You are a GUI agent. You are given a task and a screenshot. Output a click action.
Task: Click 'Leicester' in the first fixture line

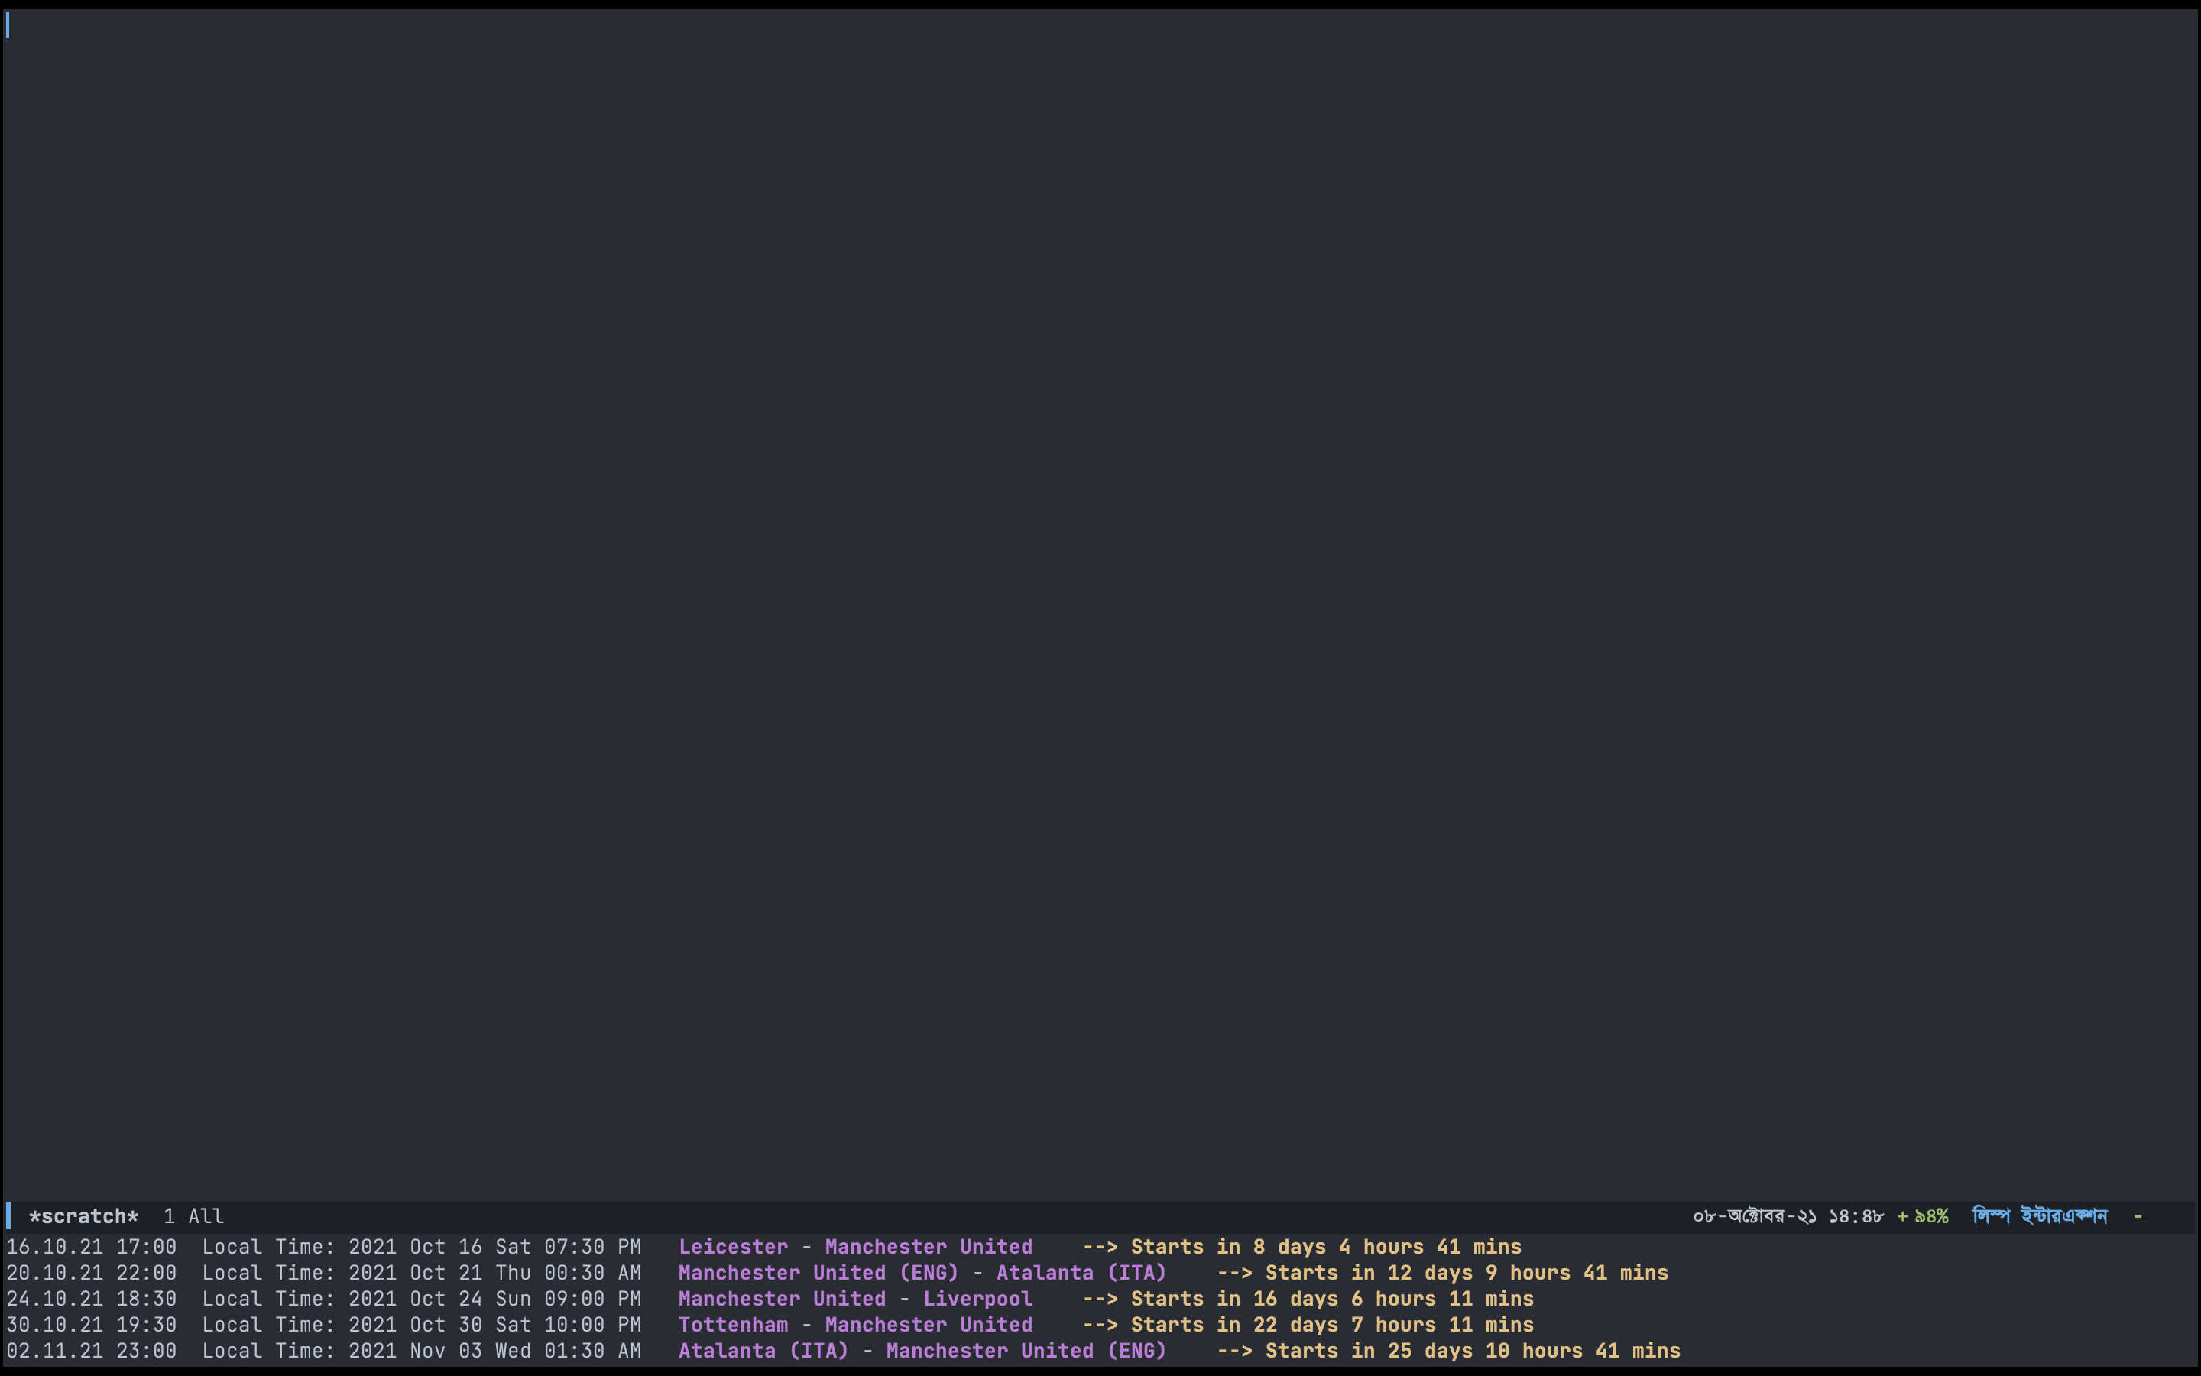click(733, 1247)
